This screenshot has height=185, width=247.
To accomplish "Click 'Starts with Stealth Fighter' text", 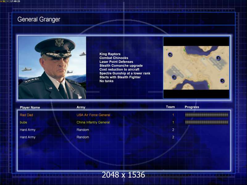I will [x=120, y=77].
